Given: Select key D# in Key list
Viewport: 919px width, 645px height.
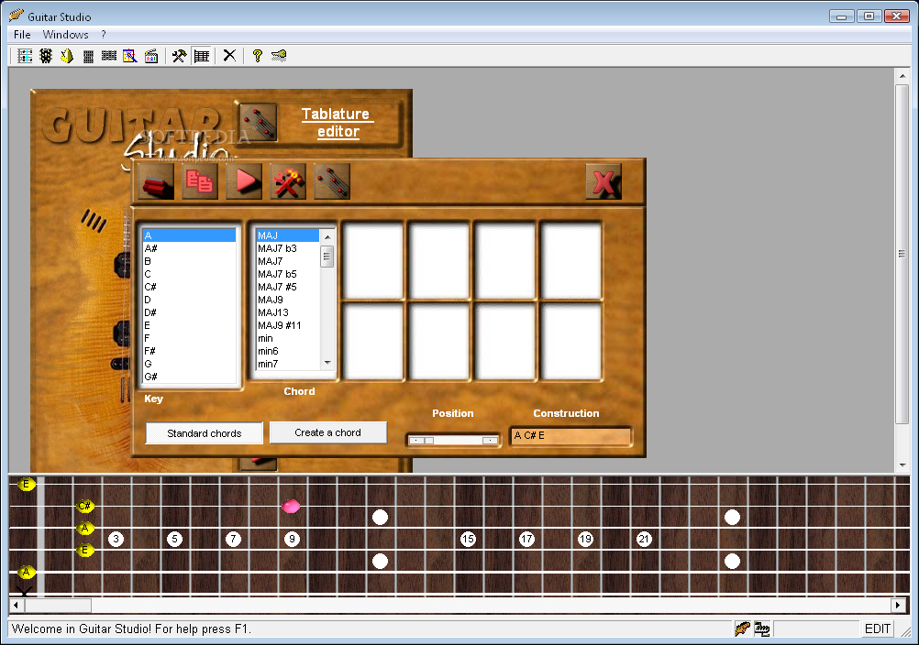Looking at the screenshot, I should point(189,312).
